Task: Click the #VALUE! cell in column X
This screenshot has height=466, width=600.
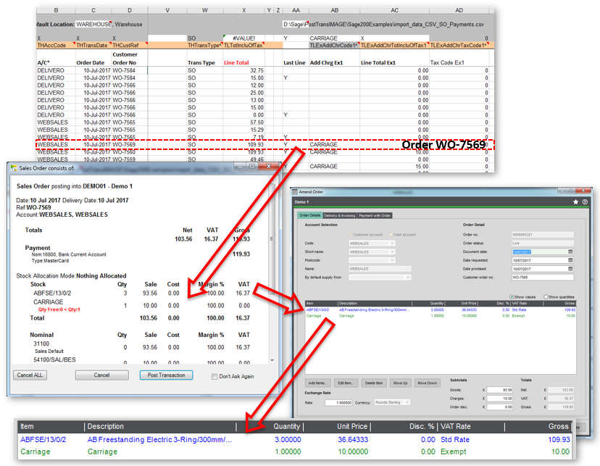Action: pos(243,38)
